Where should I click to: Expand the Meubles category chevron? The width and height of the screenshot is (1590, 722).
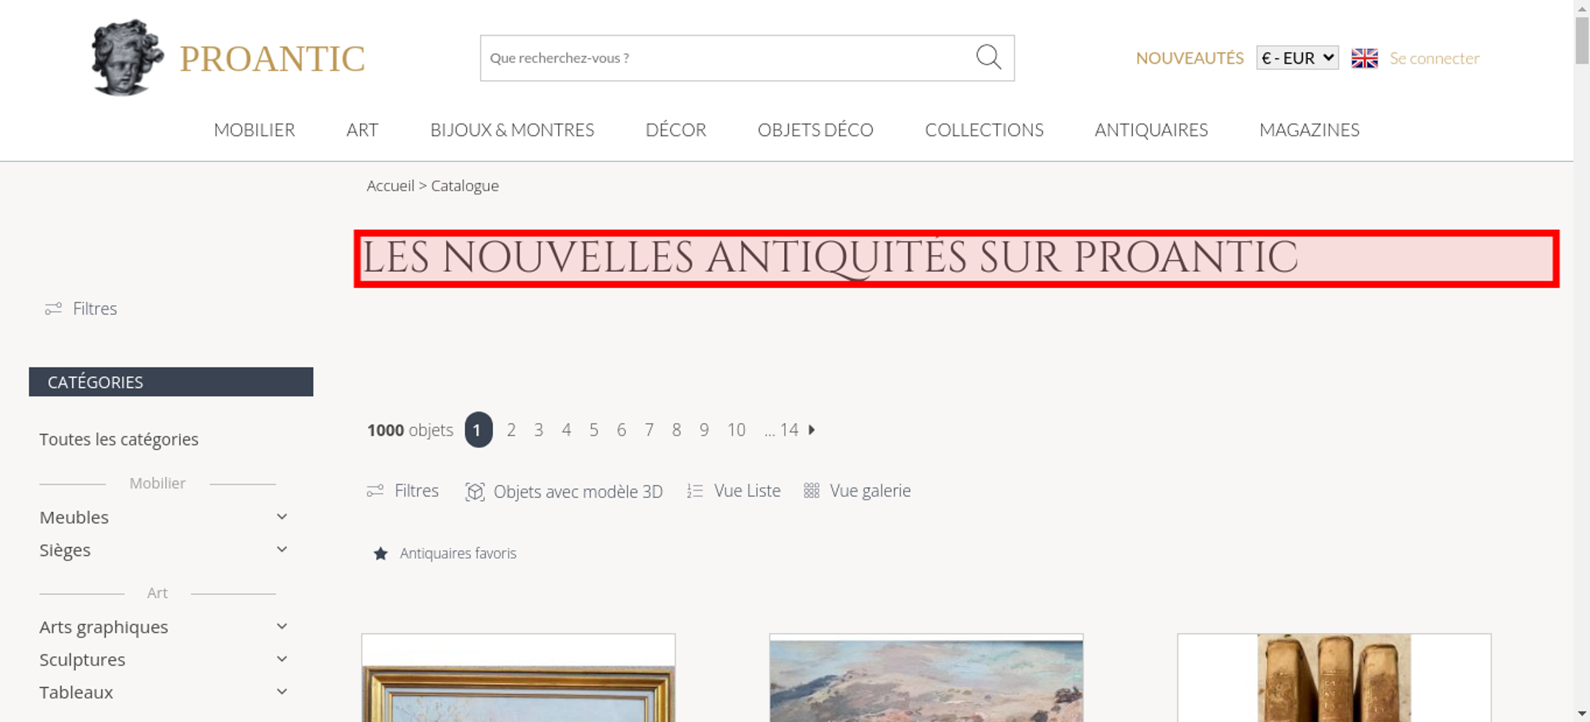(281, 517)
